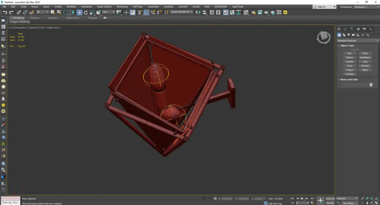Activate the Select and Scale tool

[x=92, y=12]
